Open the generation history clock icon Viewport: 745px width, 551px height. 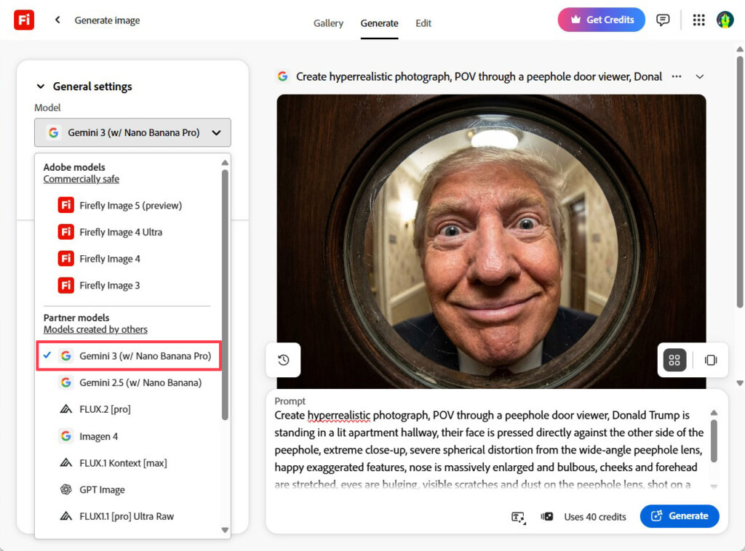(284, 360)
